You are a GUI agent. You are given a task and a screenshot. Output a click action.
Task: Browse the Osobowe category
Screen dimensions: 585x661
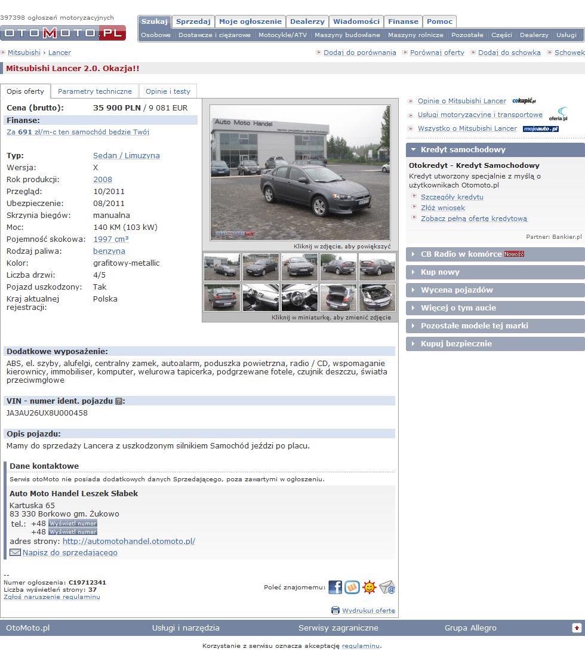point(156,35)
